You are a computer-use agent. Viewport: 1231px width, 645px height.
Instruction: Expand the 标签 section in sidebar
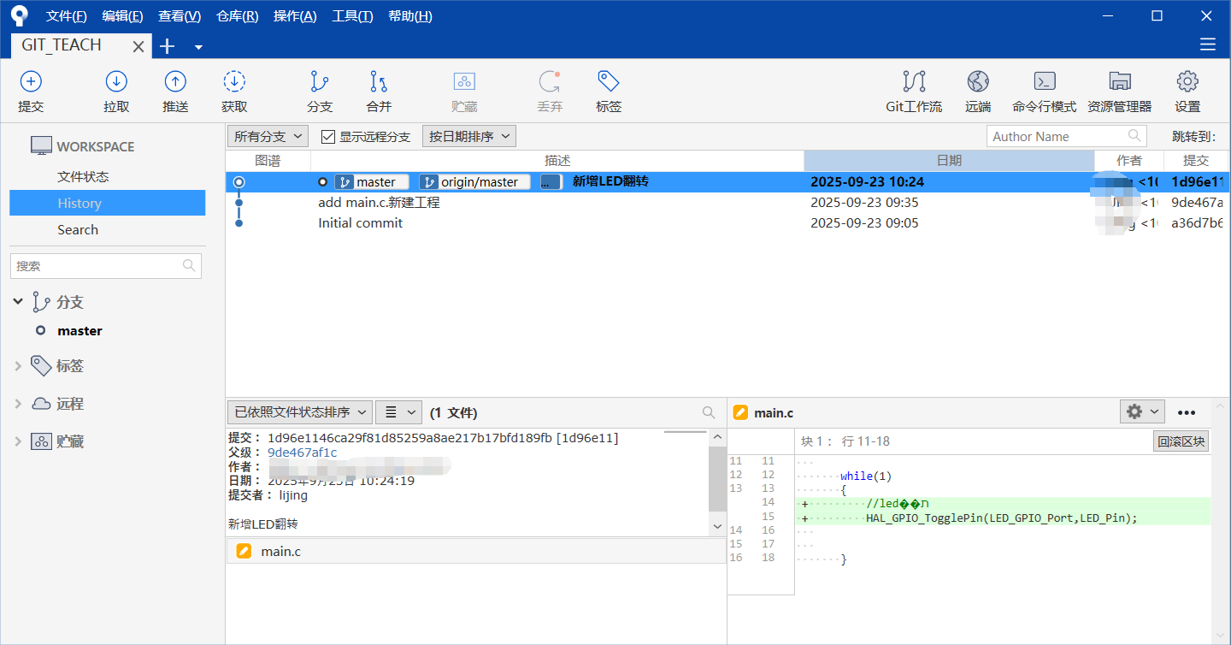click(x=20, y=365)
